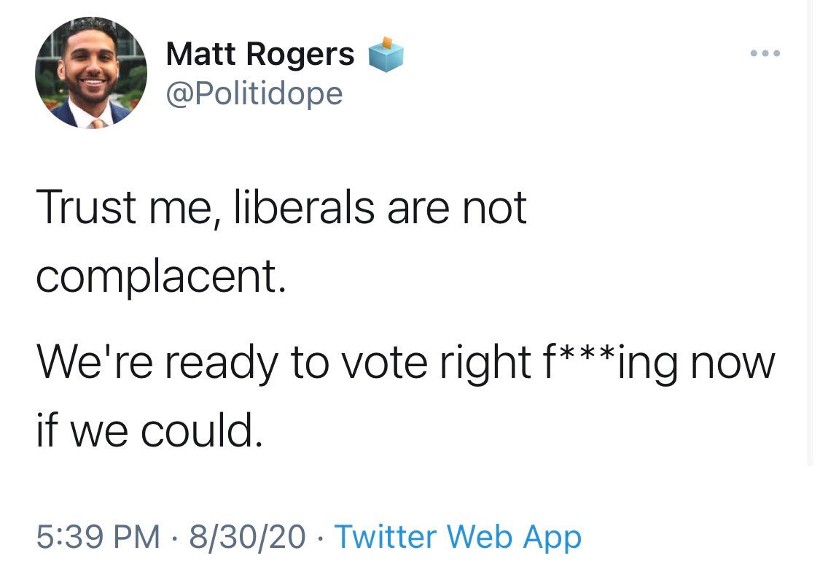Click the Matt Rogers display name
Screen dimensions: 820x572
[x=260, y=55]
